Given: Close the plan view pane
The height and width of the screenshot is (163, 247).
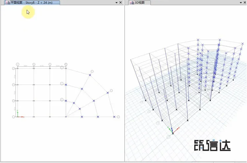Looking at the screenshot, I should [121, 3].
